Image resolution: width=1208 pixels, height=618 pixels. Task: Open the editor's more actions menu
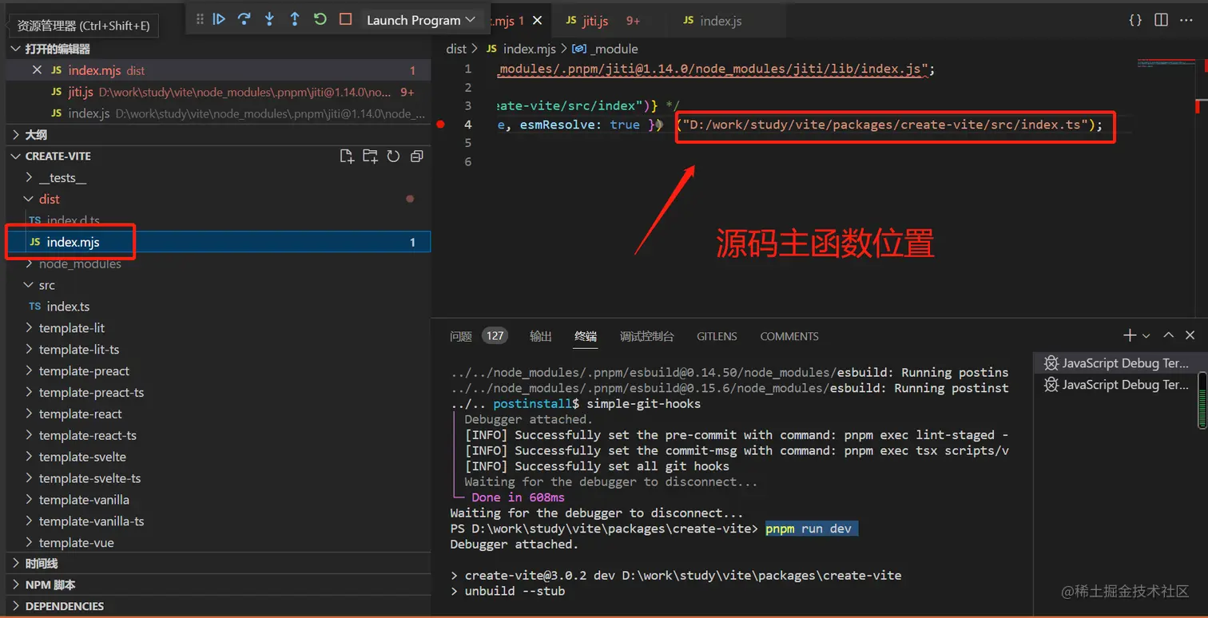pos(1187,20)
